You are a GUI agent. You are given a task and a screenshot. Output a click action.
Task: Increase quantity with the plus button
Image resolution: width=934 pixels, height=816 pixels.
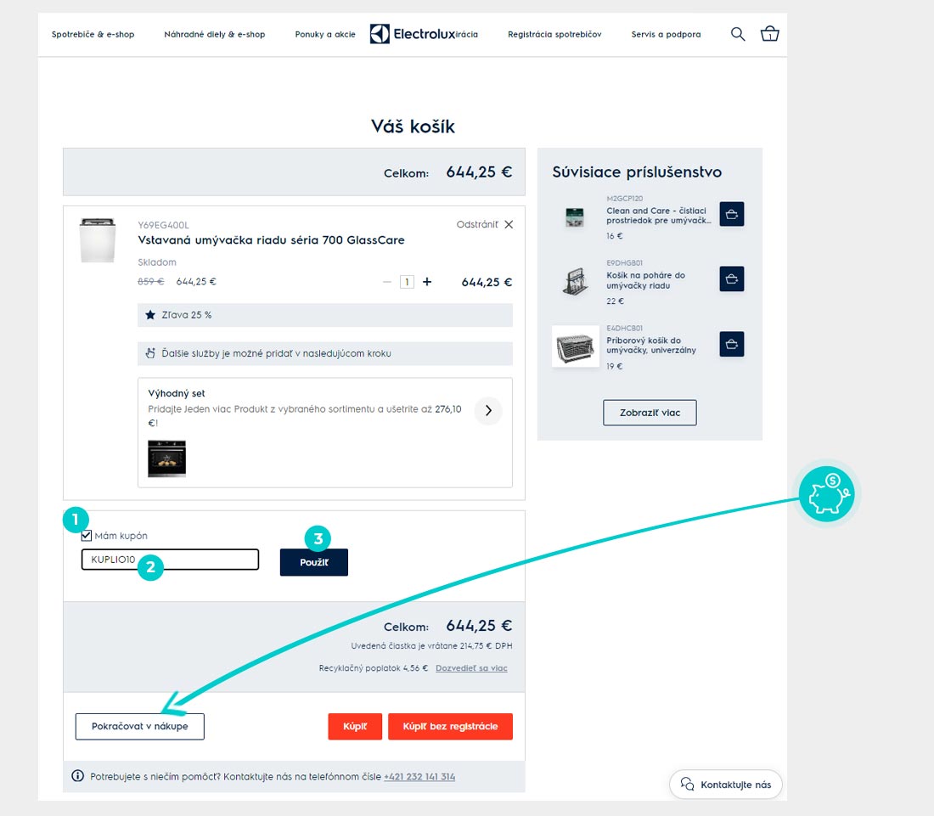point(427,282)
